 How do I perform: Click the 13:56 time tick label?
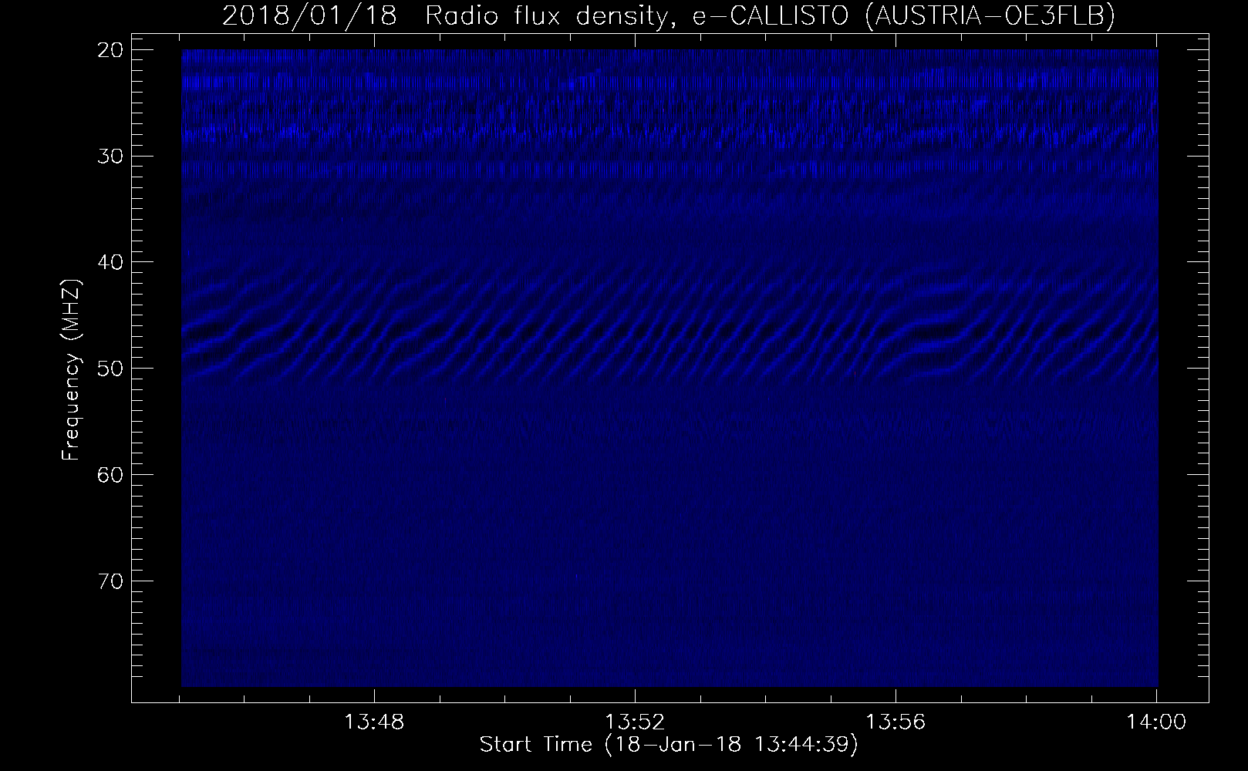point(895,722)
